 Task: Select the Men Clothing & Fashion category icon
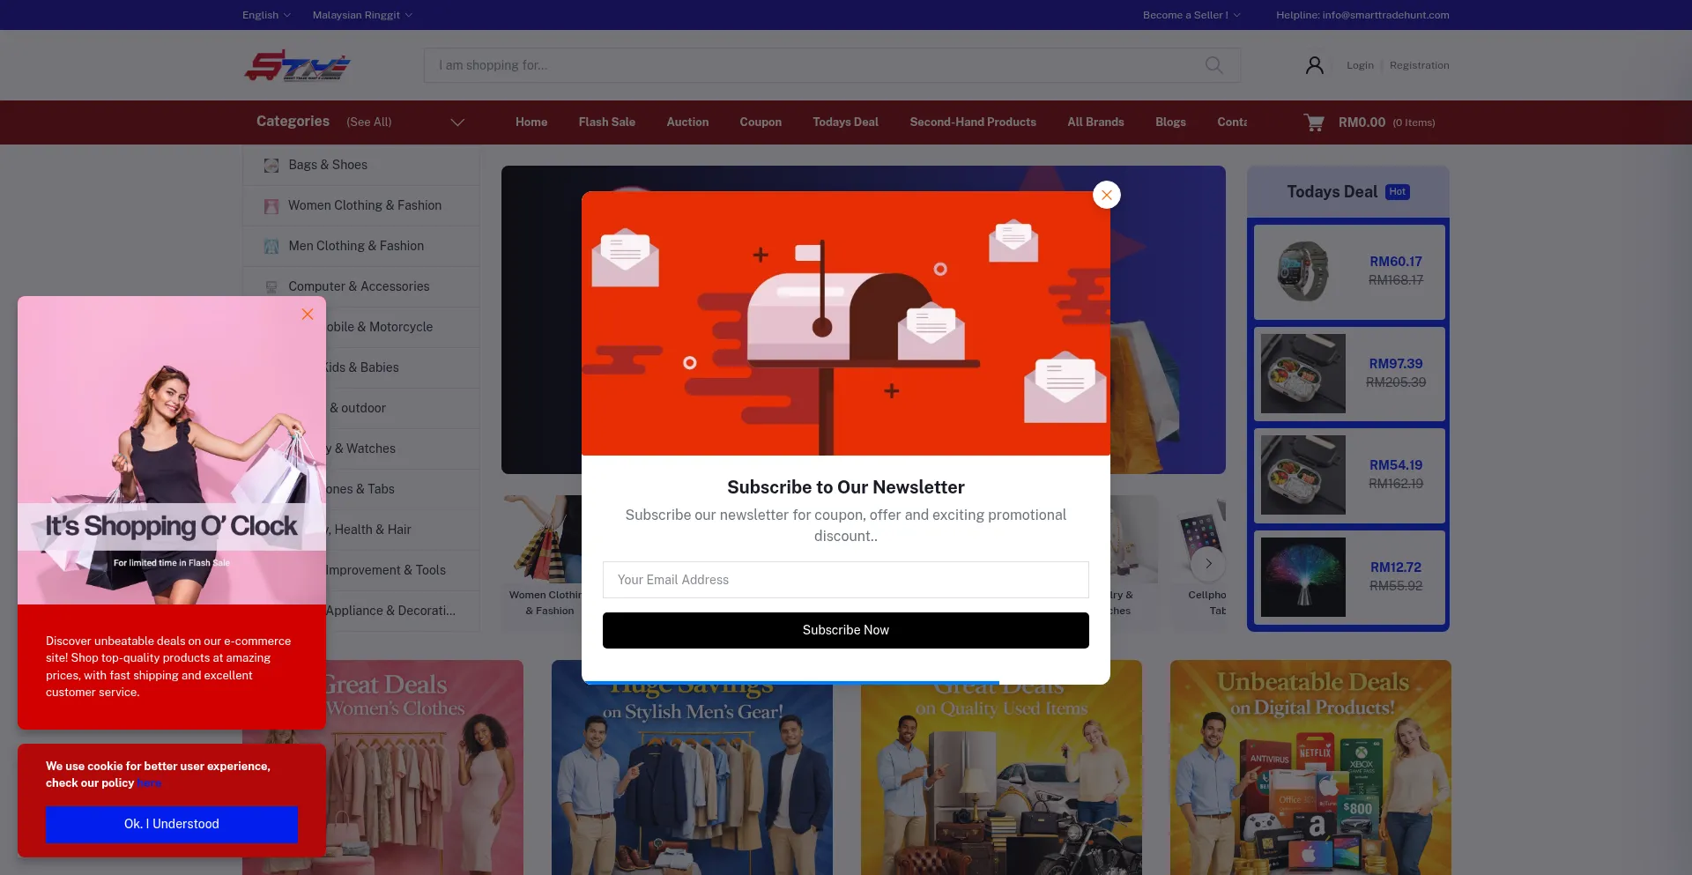(x=271, y=247)
